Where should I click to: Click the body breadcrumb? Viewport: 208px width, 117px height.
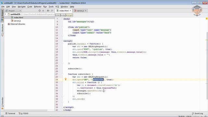coord(63,15)
